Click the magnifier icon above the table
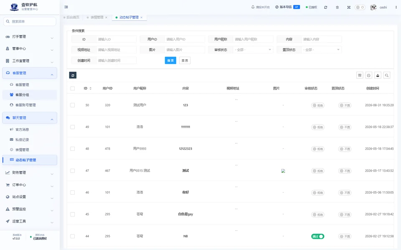401x250 pixels. pyautogui.click(x=387, y=75)
